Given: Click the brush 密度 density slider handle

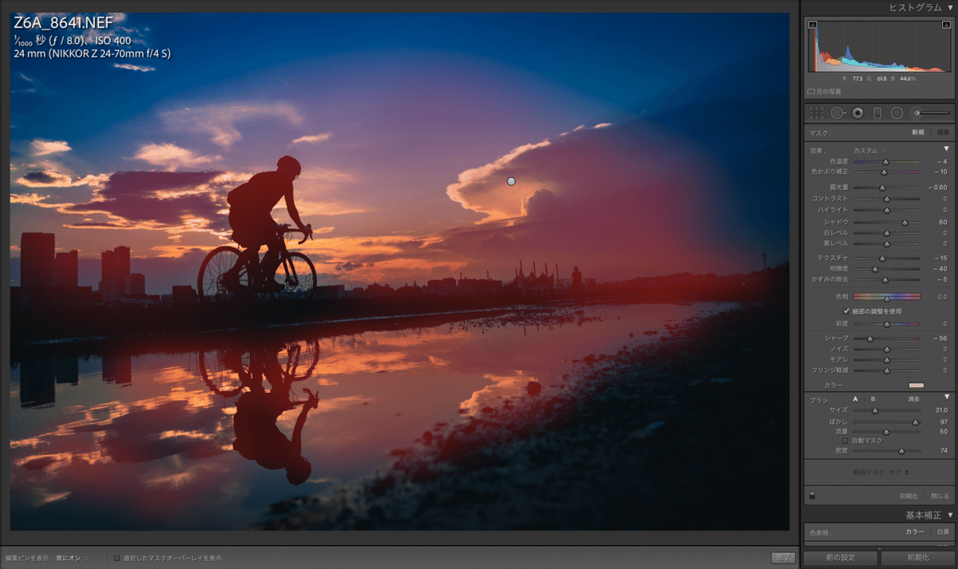Looking at the screenshot, I should tap(902, 451).
